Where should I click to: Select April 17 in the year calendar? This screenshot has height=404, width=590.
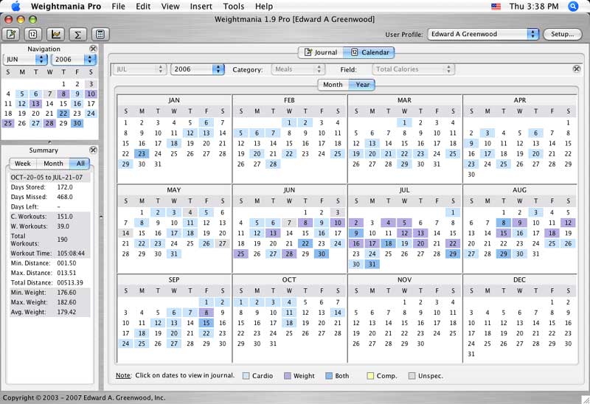(x=487, y=153)
